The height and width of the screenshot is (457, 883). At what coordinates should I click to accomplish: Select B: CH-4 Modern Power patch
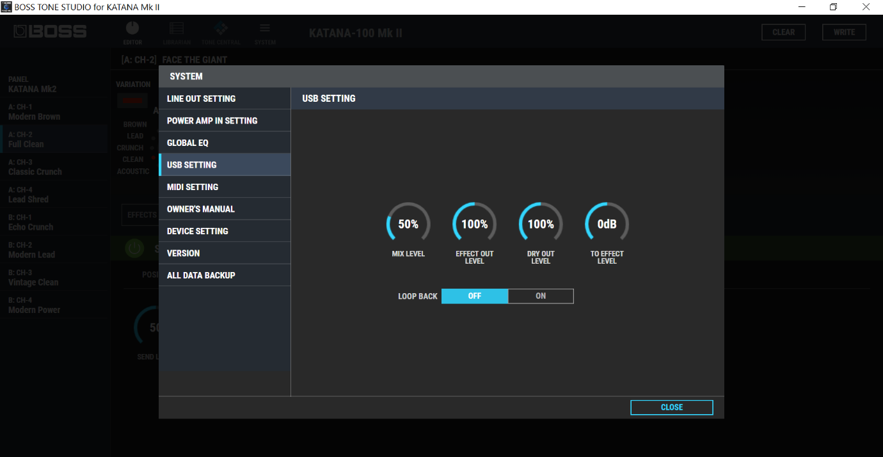point(54,305)
